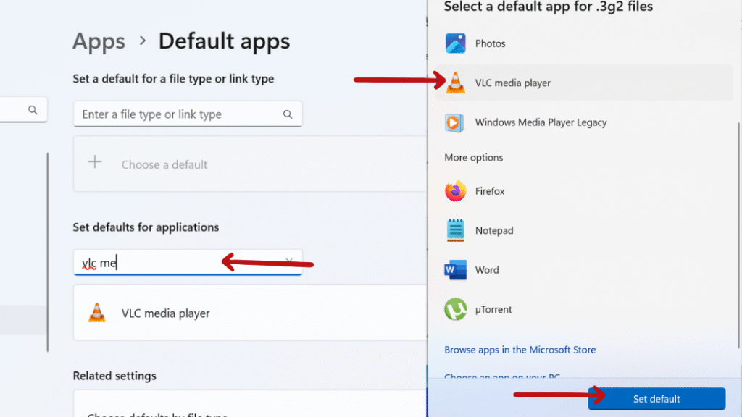Screen dimensions: 742x417
Task: Click the VLC cone icon in the .3g2 app list
Action: pyautogui.click(x=455, y=83)
